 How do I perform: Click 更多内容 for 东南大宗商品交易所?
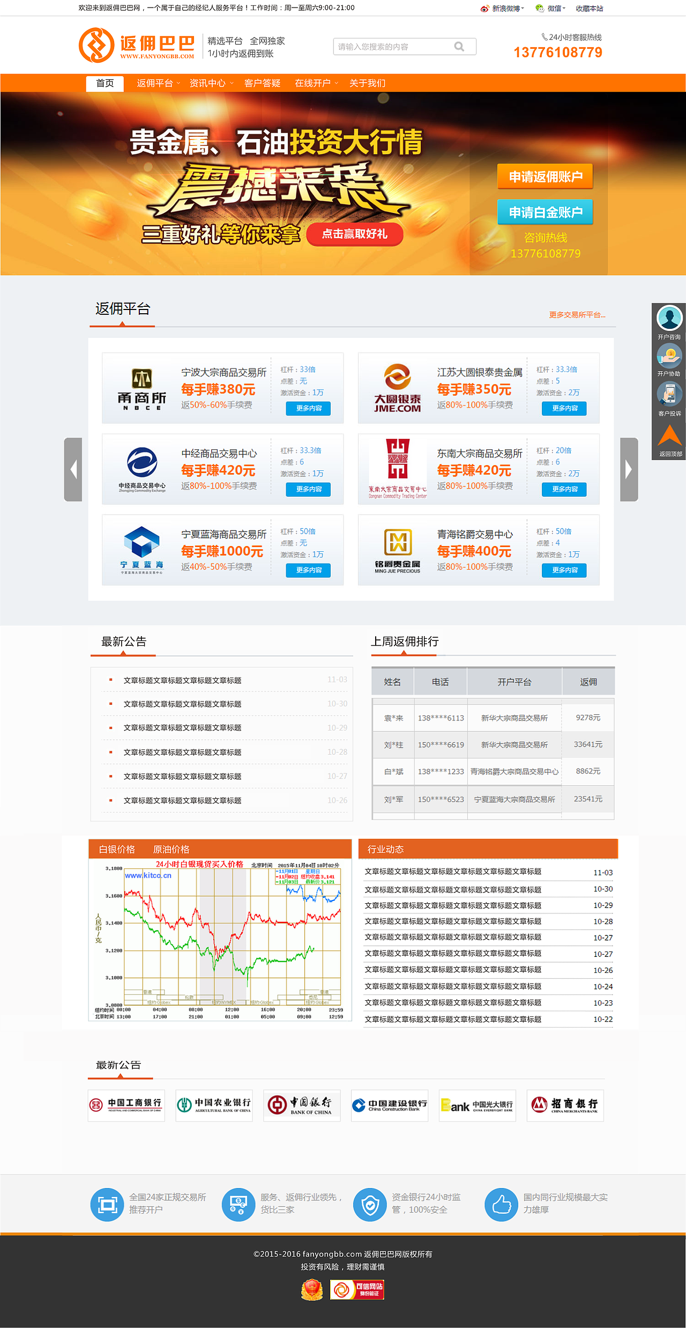564,489
